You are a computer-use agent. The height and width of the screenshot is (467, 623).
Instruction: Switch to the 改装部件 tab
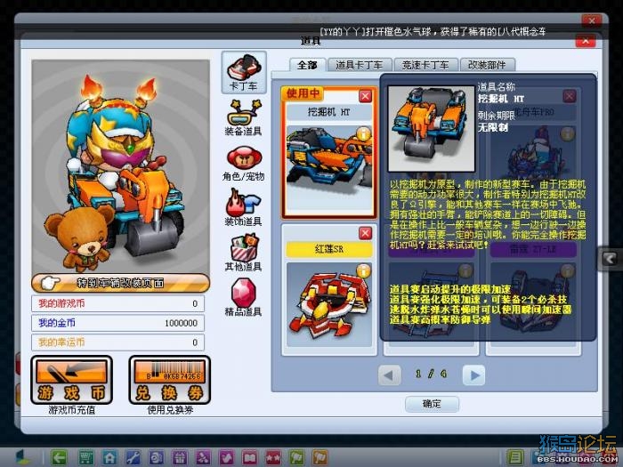click(x=487, y=65)
